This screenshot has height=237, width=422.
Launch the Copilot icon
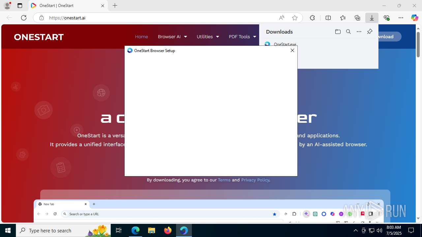pos(414,18)
